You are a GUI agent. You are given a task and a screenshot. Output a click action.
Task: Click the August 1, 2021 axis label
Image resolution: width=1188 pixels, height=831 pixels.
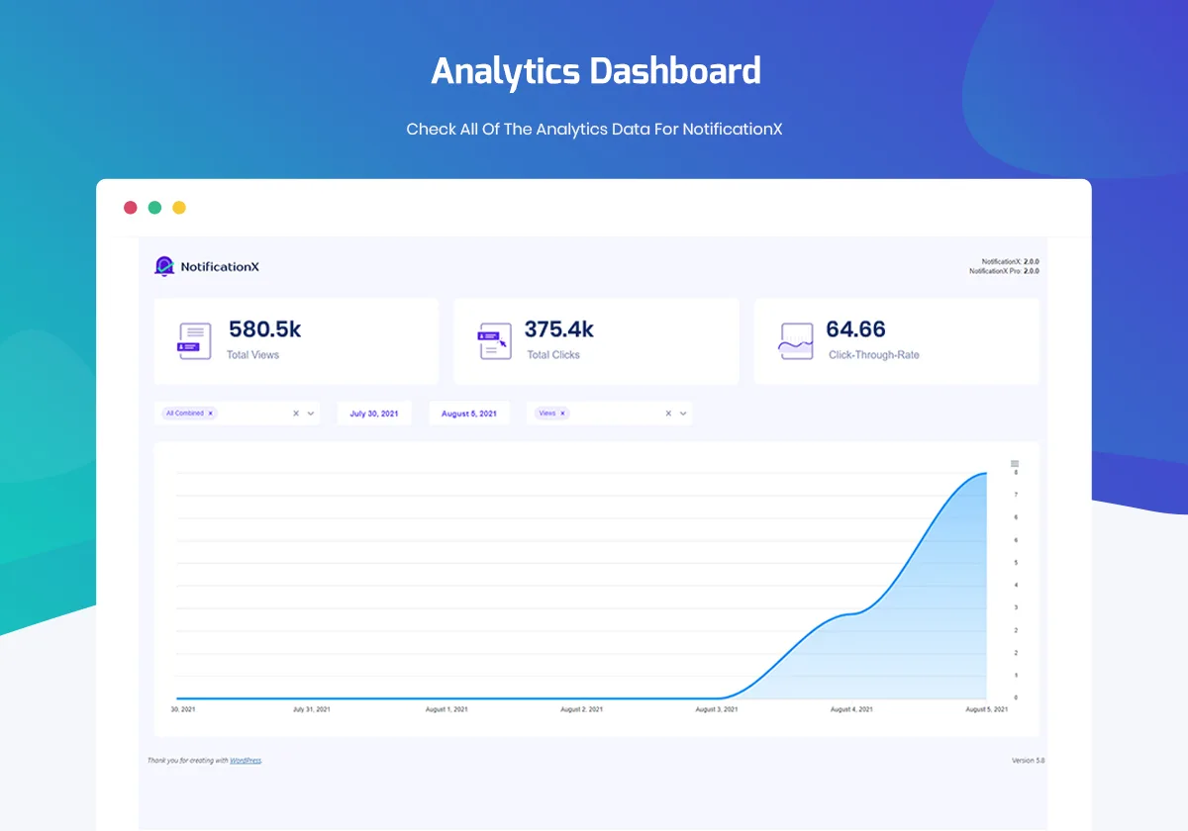[446, 709]
